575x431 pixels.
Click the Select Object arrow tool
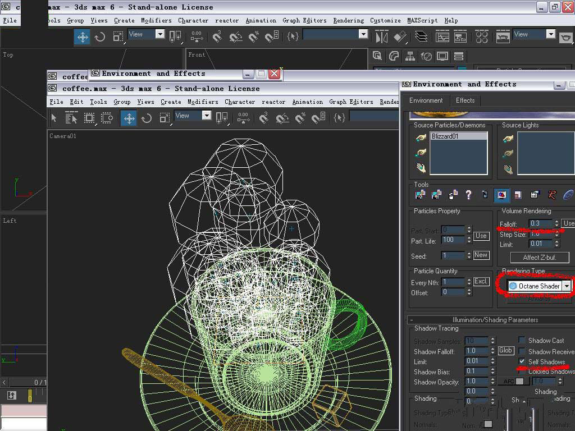tap(54, 118)
